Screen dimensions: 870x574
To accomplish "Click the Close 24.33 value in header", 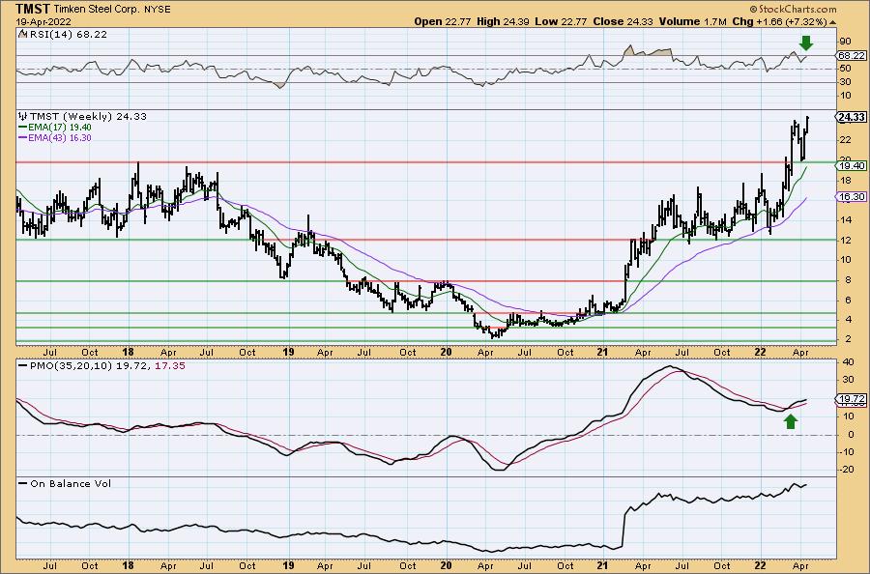I will (623, 21).
